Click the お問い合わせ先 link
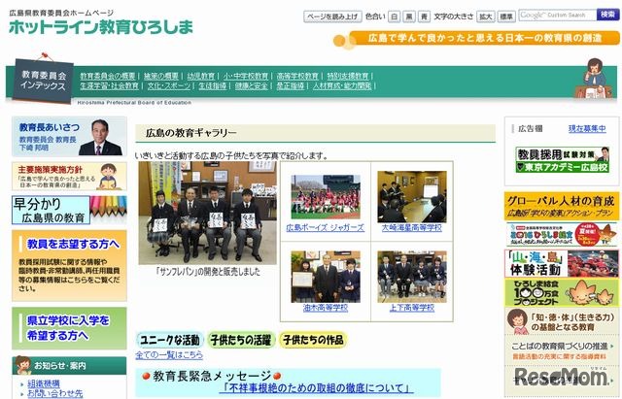Image resolution: width=622 pixels, height=399 pixels. tap(55, 393)
